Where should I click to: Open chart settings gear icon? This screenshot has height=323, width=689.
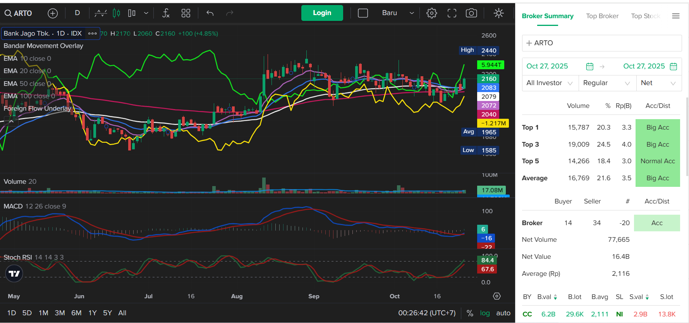(x=431, y=14)
